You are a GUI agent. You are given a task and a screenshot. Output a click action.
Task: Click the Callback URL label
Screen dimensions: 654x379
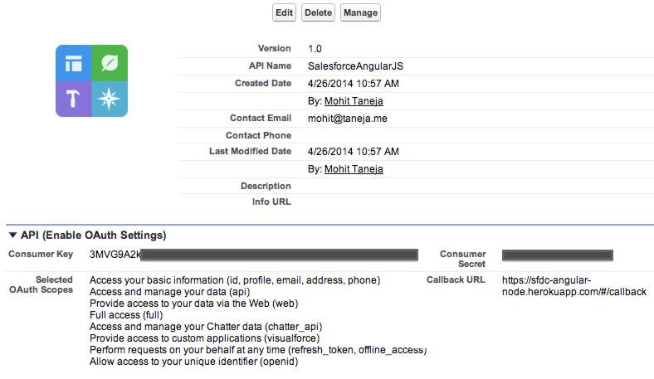[456, 279]
